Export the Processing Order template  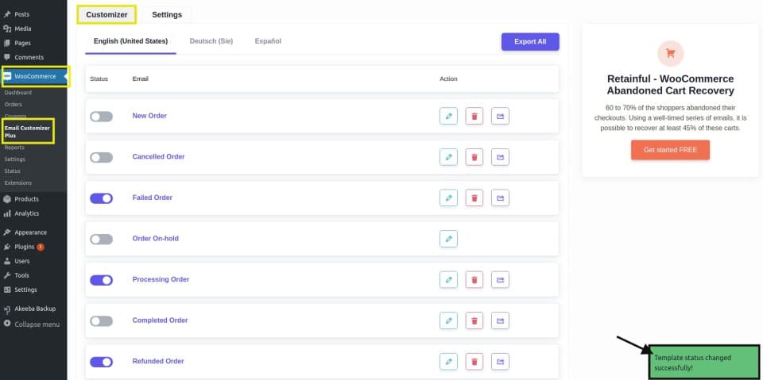point(500,279)
